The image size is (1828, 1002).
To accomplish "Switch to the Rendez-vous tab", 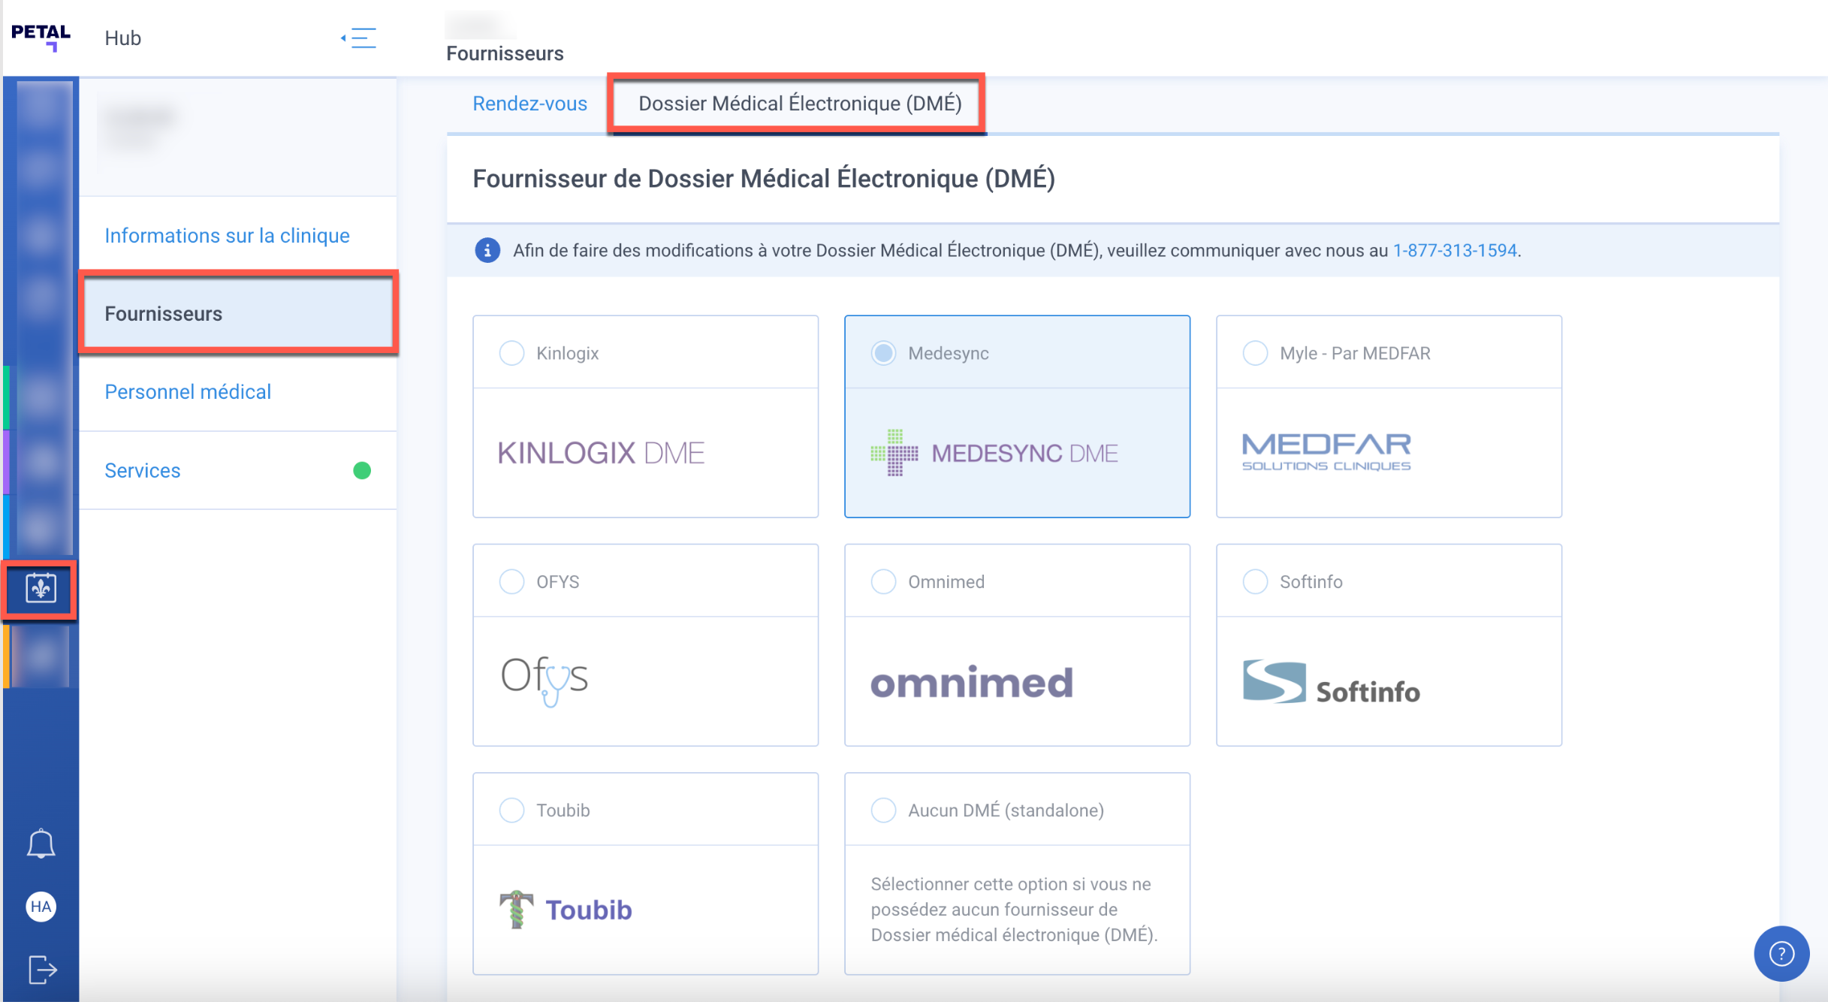I will (x=529, y=104).
